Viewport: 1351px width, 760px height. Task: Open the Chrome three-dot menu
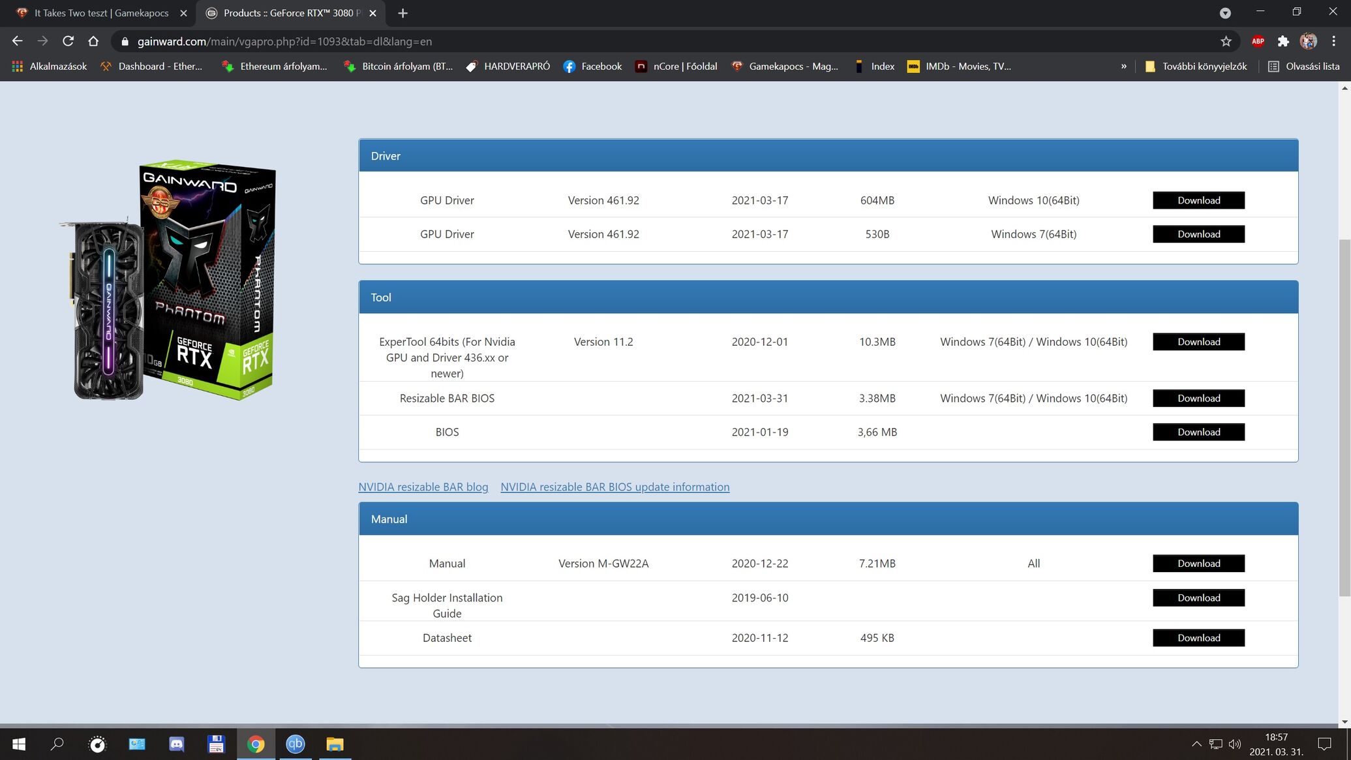pos(1333,41)
